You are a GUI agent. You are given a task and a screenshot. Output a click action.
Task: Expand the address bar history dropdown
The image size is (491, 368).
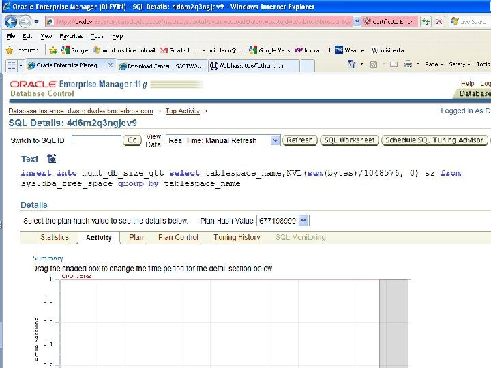pyautogui.click(x=357, y=22)
